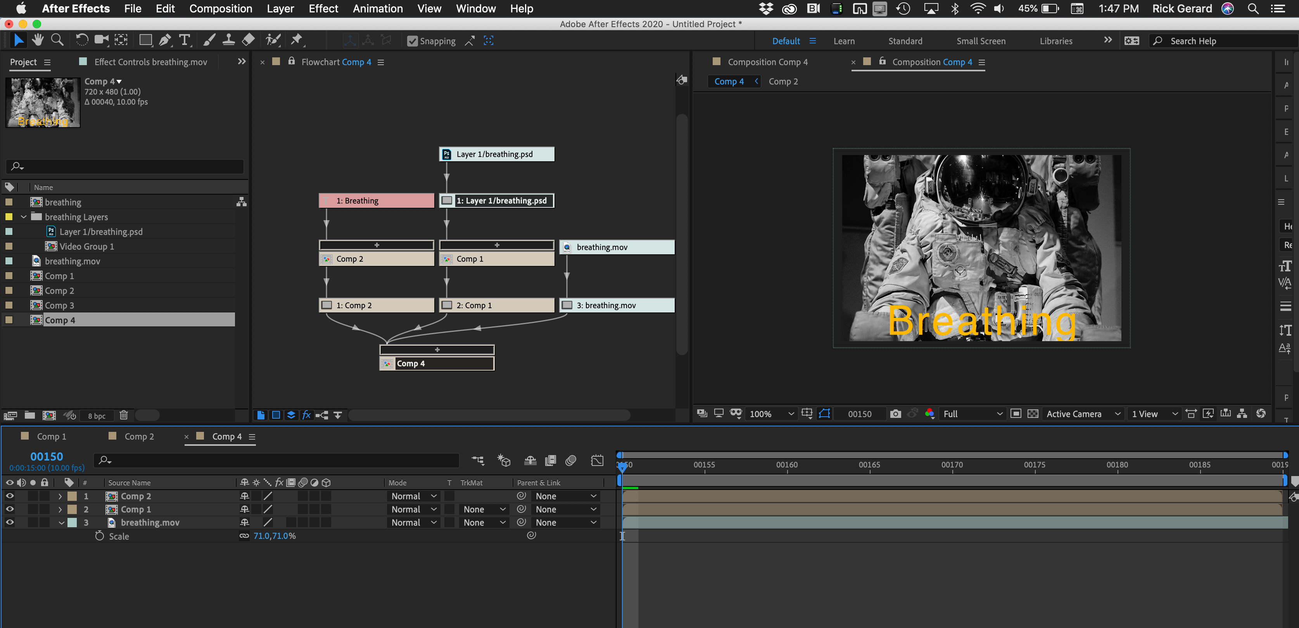Take a snapshot in the Composition panel

tap(896, 413)
